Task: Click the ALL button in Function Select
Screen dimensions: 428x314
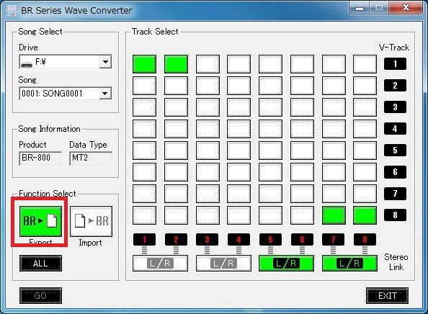Action: (40, 264)
